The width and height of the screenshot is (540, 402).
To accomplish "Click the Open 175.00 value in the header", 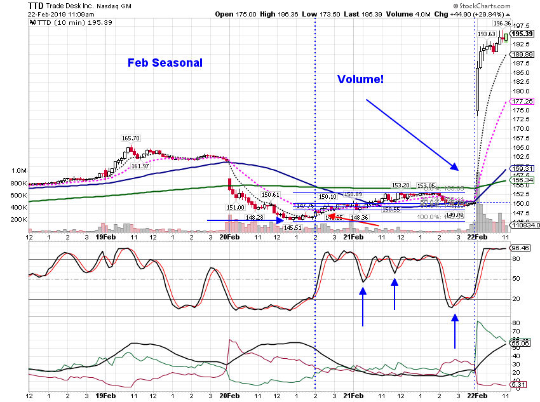I will tap(236, 14).
